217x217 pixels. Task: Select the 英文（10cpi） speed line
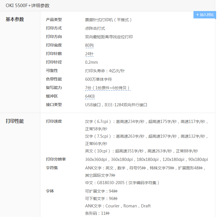tap(142, 151)
